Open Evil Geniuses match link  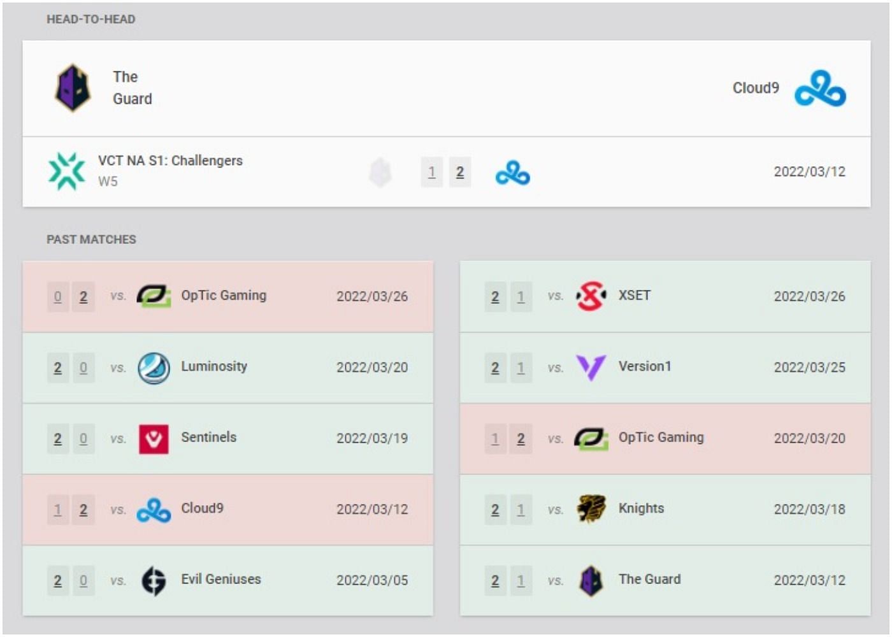click(221, 579)
